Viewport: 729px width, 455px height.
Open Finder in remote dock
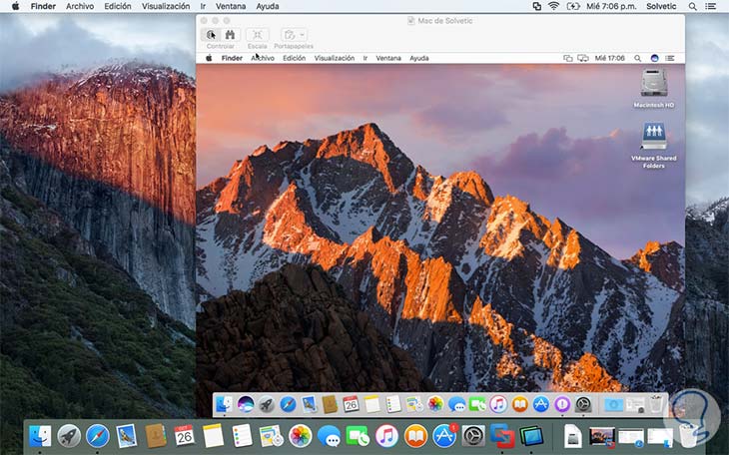pyautogui.click(x=224, y=405)
